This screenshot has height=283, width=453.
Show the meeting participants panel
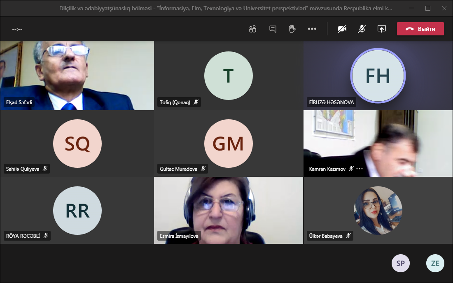point(252,29)
